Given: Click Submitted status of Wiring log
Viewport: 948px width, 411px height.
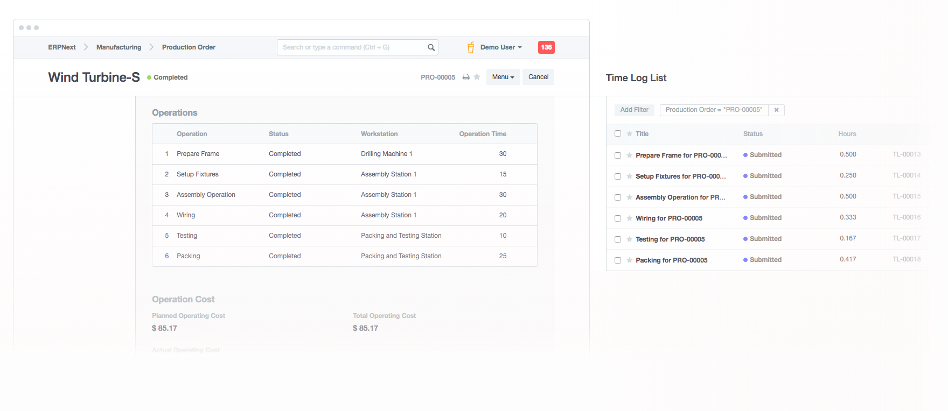Looking at the screenshot, I should tap(762, 218).
